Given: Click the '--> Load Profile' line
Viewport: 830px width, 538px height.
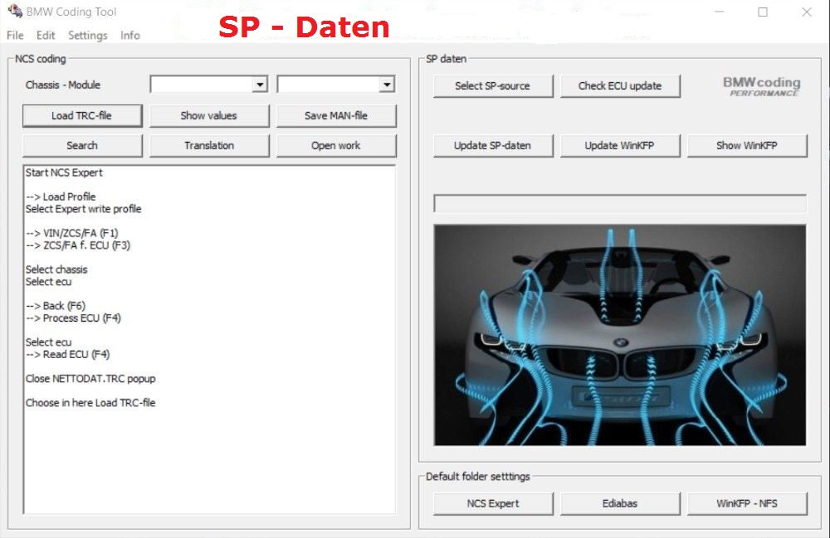Looking at the screenshot, I should [x=61, y=196].
